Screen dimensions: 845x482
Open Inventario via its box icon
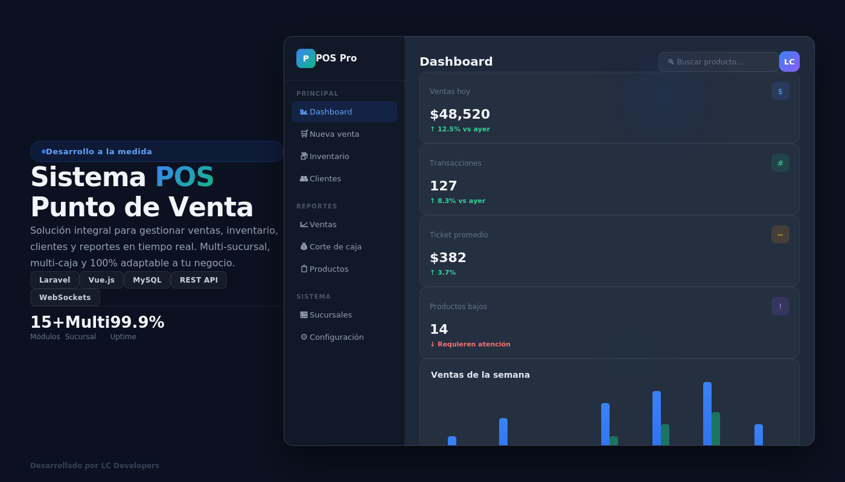click(x=304, y=156)
